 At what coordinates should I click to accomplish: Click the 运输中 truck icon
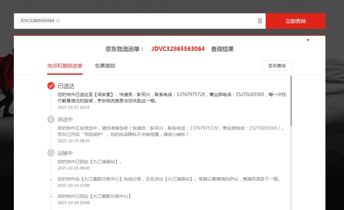click(x=51, y=153)
